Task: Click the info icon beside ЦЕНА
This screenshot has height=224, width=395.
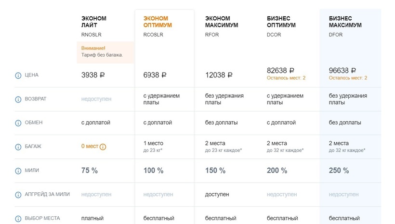Action: 18,75
